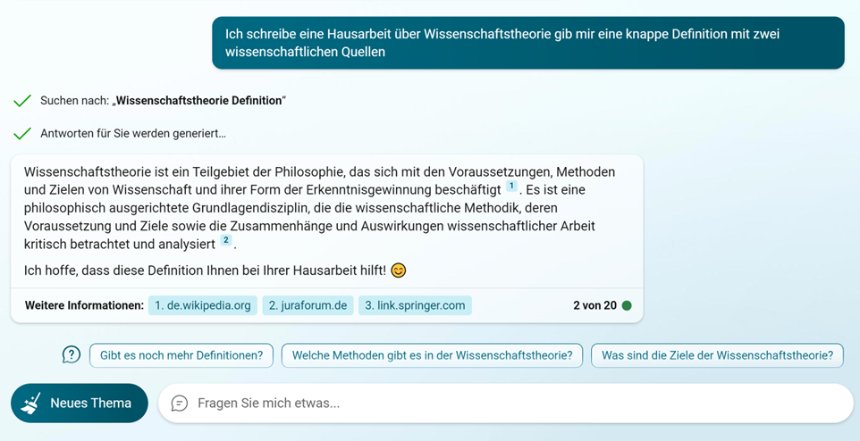Click the broom icon for new topic
This screenshot has width=860, height=441.
[x=31, y=404]
